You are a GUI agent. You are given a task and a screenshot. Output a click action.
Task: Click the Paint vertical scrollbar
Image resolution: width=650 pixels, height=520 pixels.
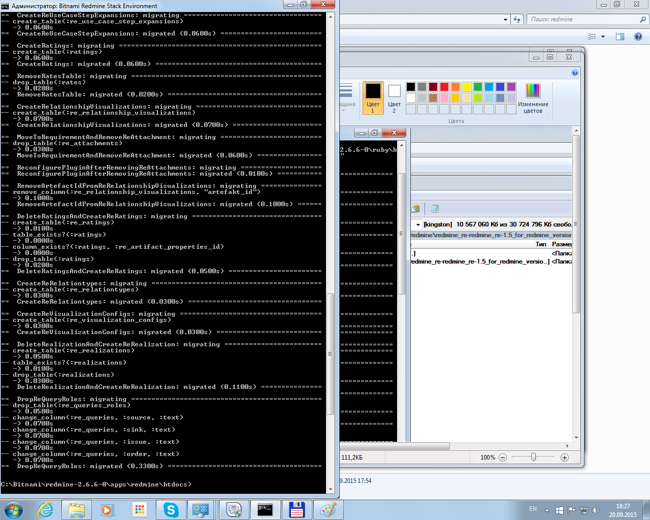tap(576, 223)
